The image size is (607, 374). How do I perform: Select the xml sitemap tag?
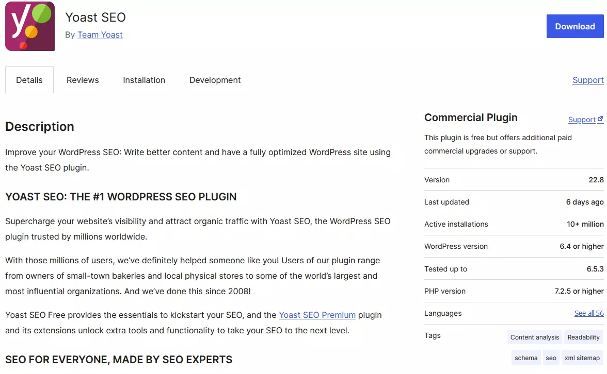pos(582,357)
